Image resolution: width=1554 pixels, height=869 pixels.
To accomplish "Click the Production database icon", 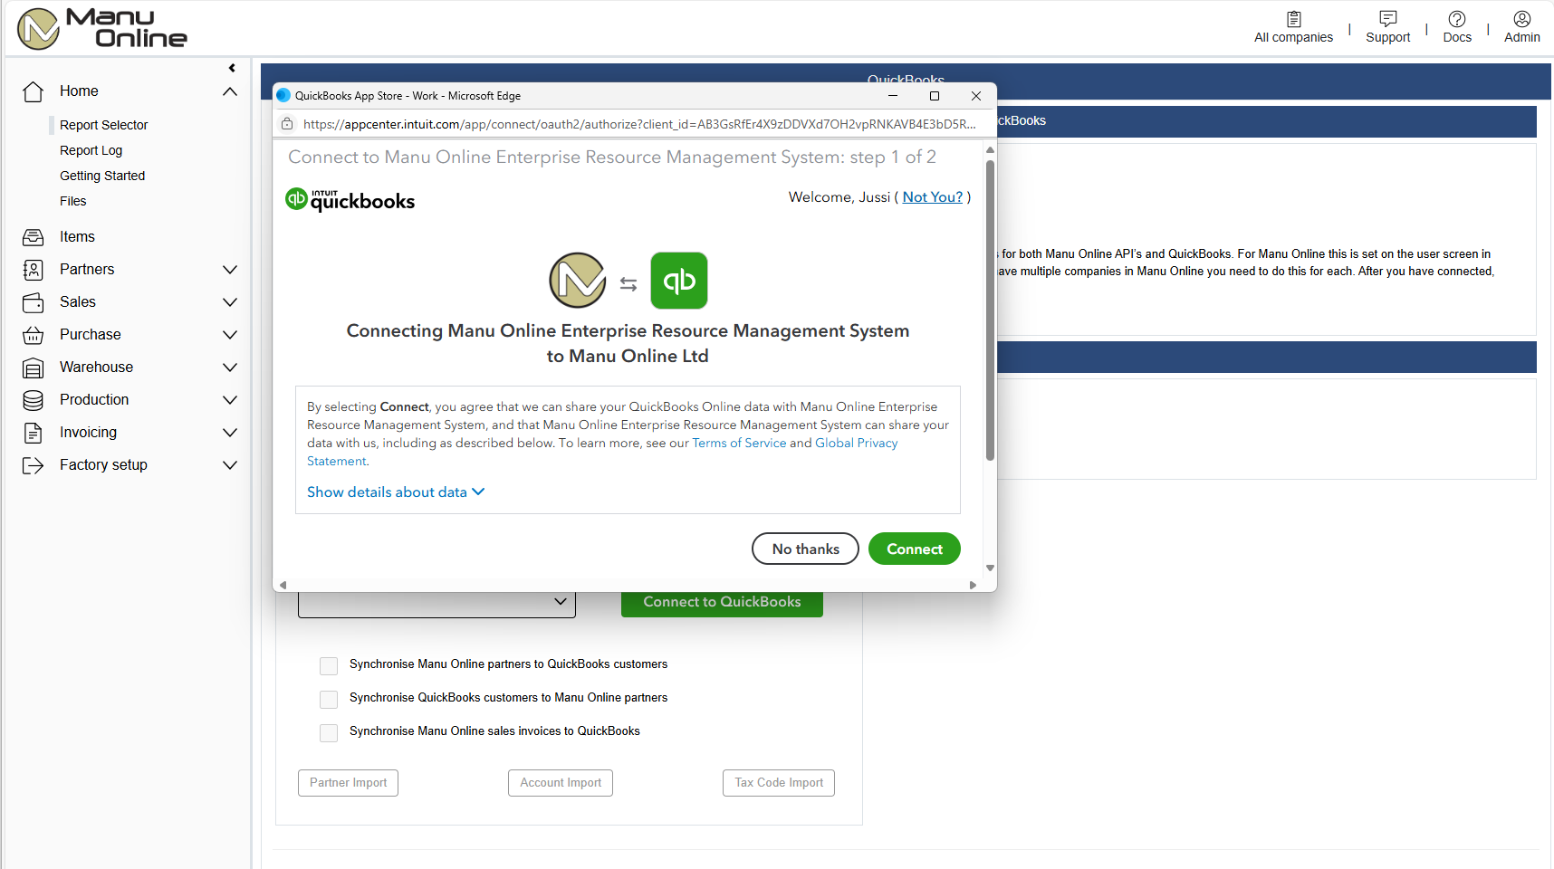I will pos(34,400).
